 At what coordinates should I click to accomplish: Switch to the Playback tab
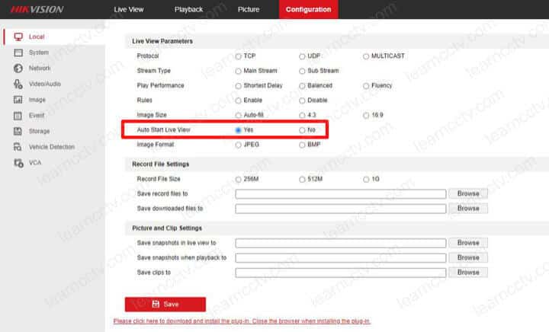tap(188, 10)
